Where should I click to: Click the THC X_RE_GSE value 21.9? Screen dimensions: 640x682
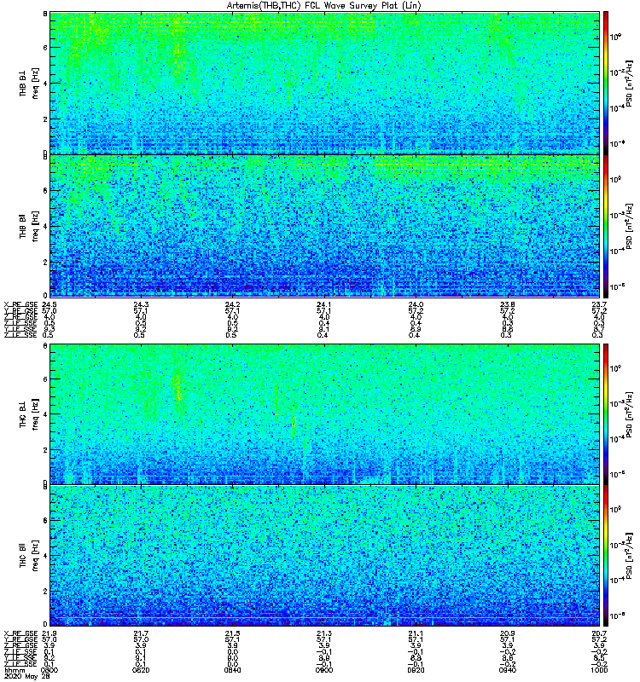pyautogui.click(x=49, y=633)
